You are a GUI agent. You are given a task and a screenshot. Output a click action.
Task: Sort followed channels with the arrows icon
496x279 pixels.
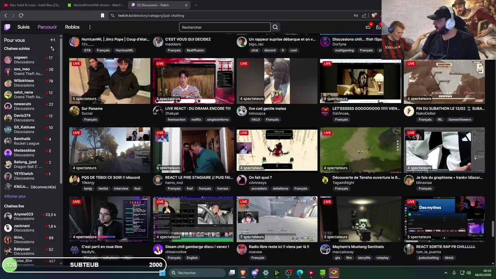click(52, 48)
